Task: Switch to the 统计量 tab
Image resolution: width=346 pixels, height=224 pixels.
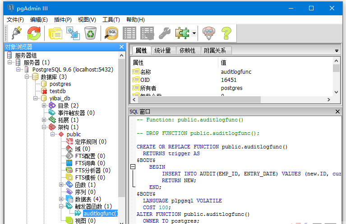Action: (163, 50)
